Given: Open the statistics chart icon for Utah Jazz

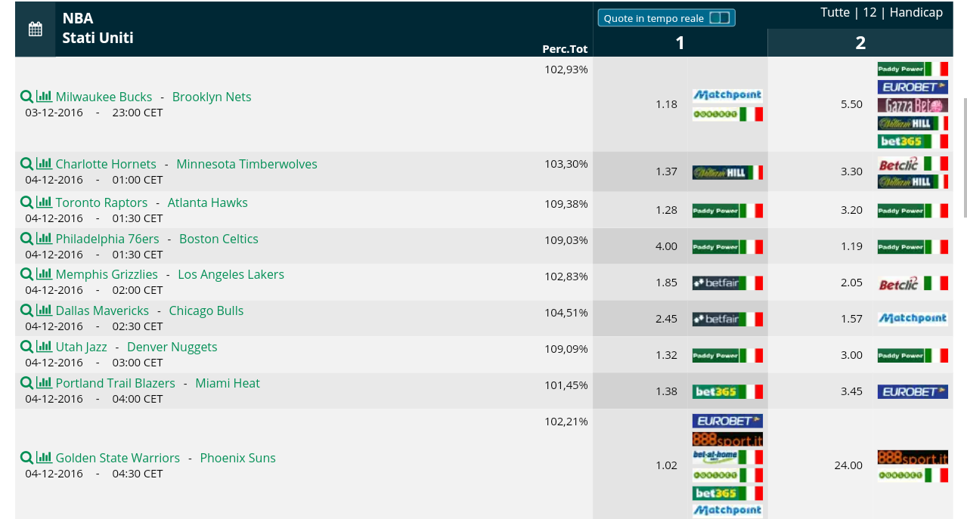Looking at the screenshot, I should pyautogui.click(x=44, y=347).
